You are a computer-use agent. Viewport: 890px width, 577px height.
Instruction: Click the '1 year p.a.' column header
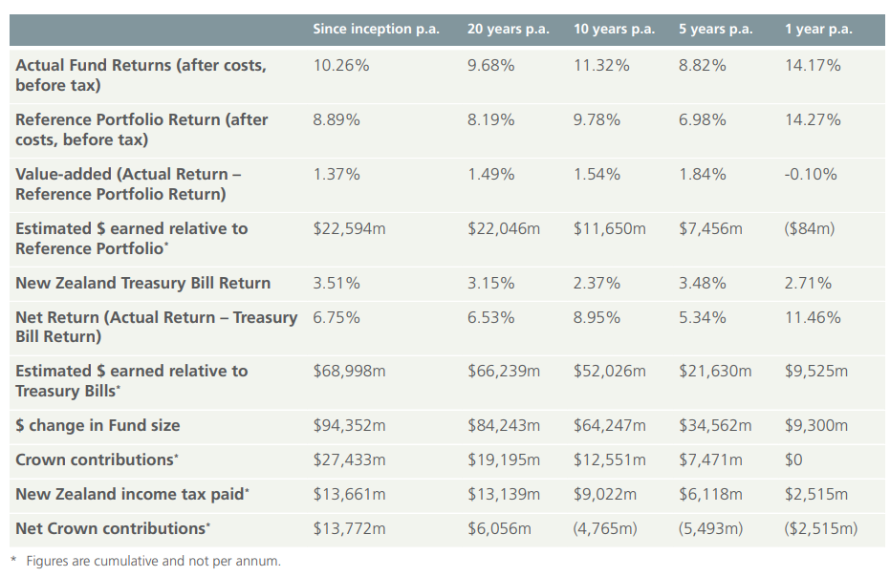click(818, 29)
